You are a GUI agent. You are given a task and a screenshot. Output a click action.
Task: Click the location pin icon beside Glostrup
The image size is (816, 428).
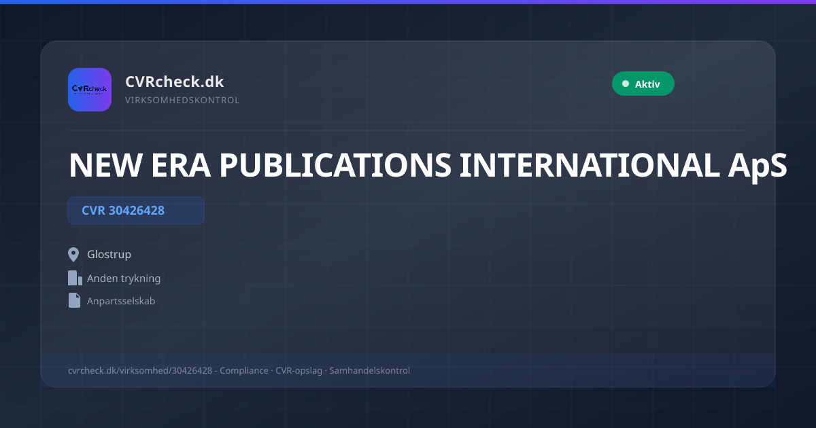pos(74,255)
